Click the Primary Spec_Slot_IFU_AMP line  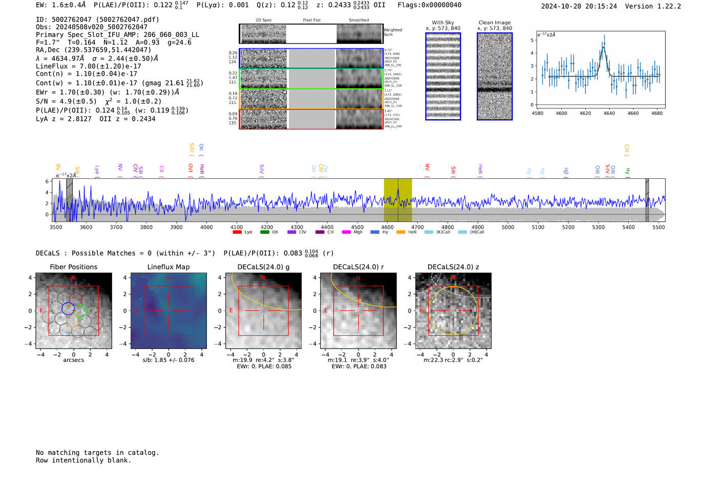click(x=117, y=35)
